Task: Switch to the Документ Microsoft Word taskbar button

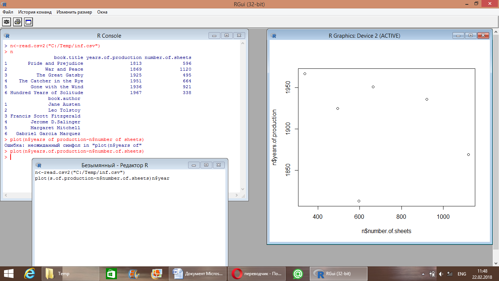Action: click(198, 274)
